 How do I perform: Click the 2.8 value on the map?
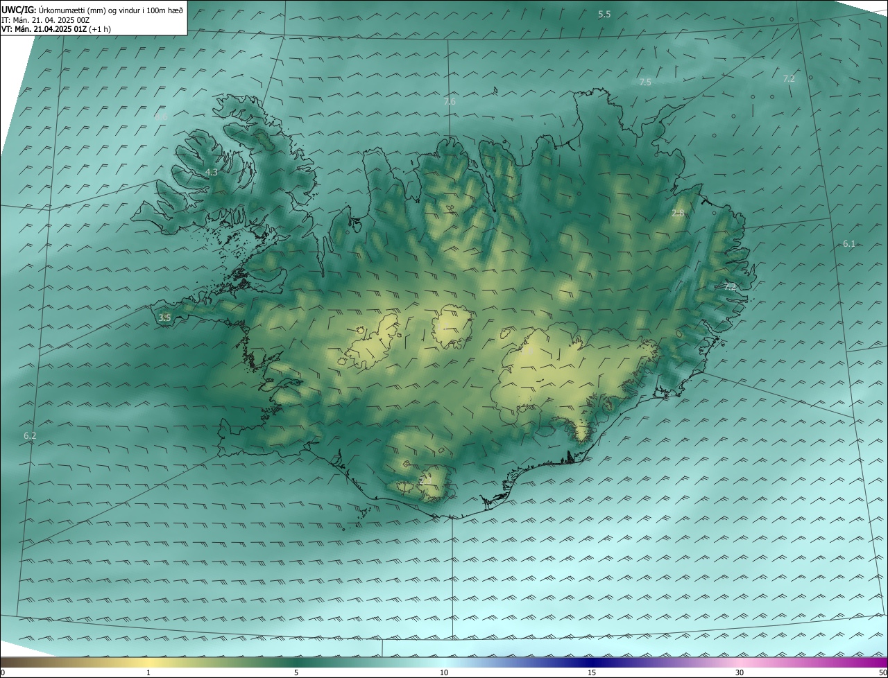[x=678, y=214]
